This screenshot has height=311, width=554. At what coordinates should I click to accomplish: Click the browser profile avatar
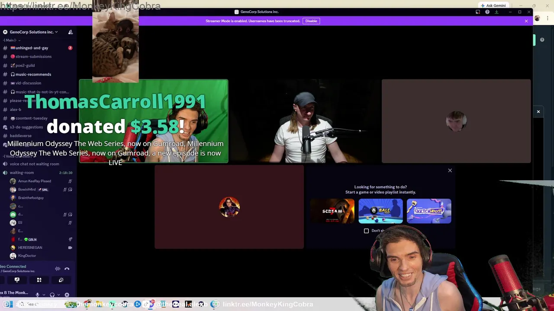[x=537, y=18]
